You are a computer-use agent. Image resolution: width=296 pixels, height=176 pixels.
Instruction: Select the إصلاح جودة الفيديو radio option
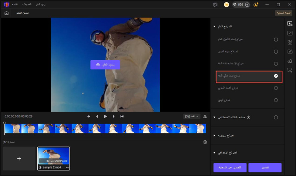click(276, 51)
